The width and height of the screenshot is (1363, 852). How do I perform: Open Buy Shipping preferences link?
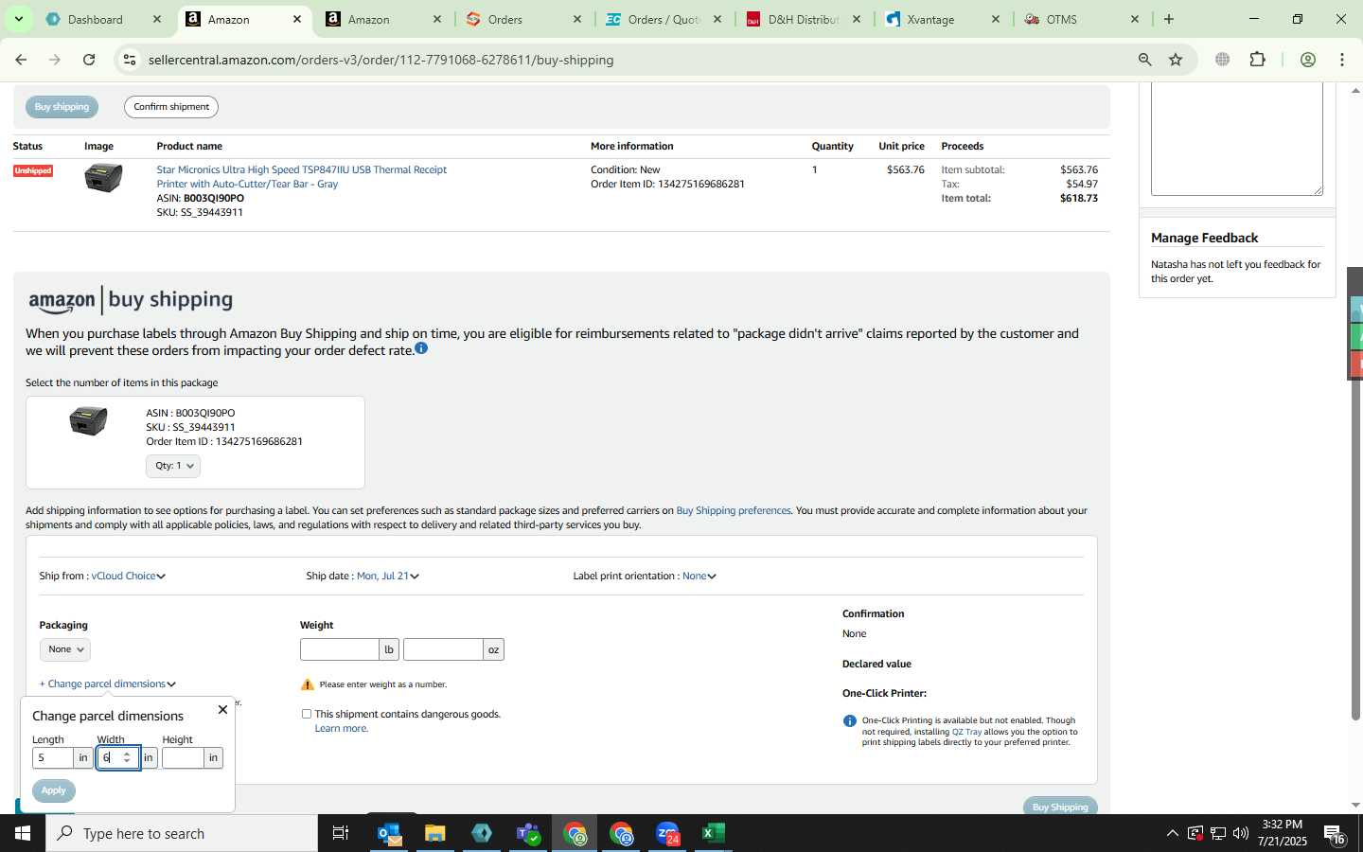[734, 510]
